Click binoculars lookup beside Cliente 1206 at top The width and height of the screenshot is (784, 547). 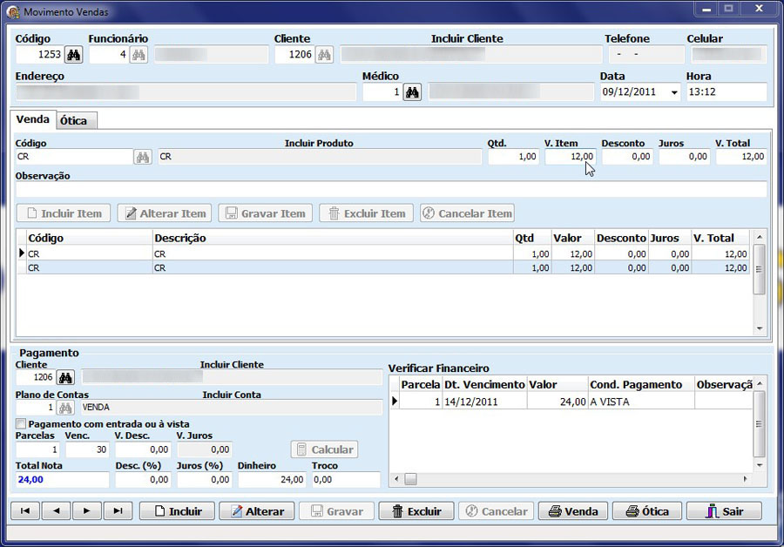point(325,55)
